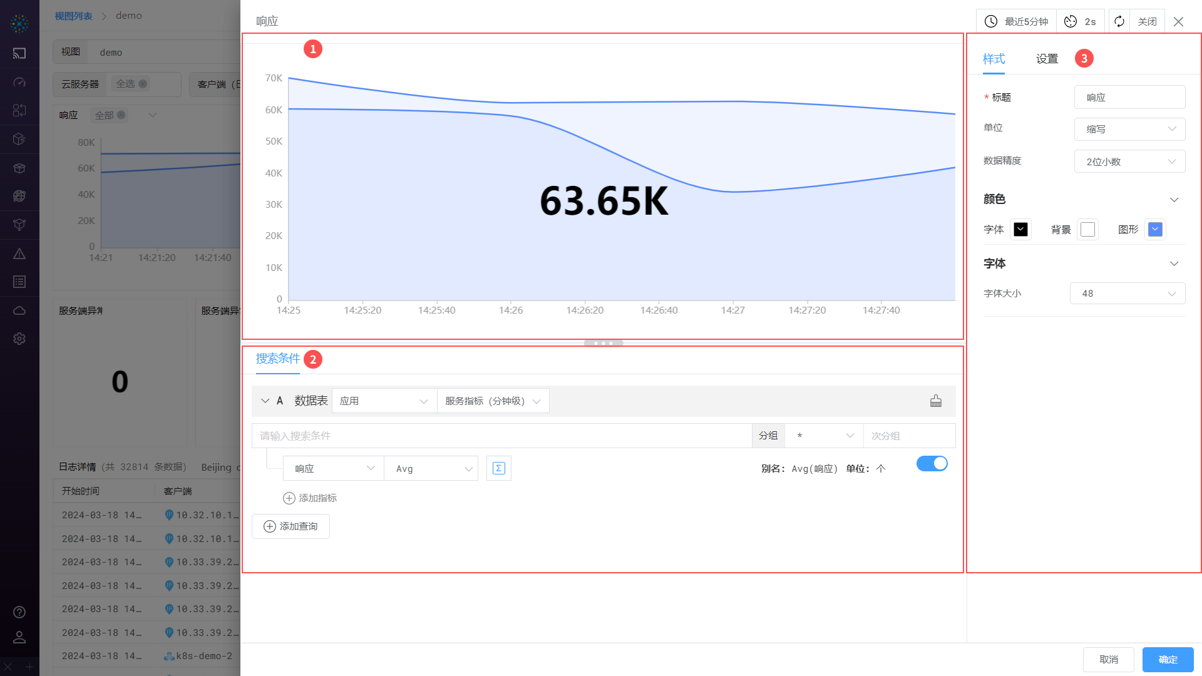Screen dimensions: 1202x676
Task: Click the help question mark icon
Action: [x=19, y=612]
